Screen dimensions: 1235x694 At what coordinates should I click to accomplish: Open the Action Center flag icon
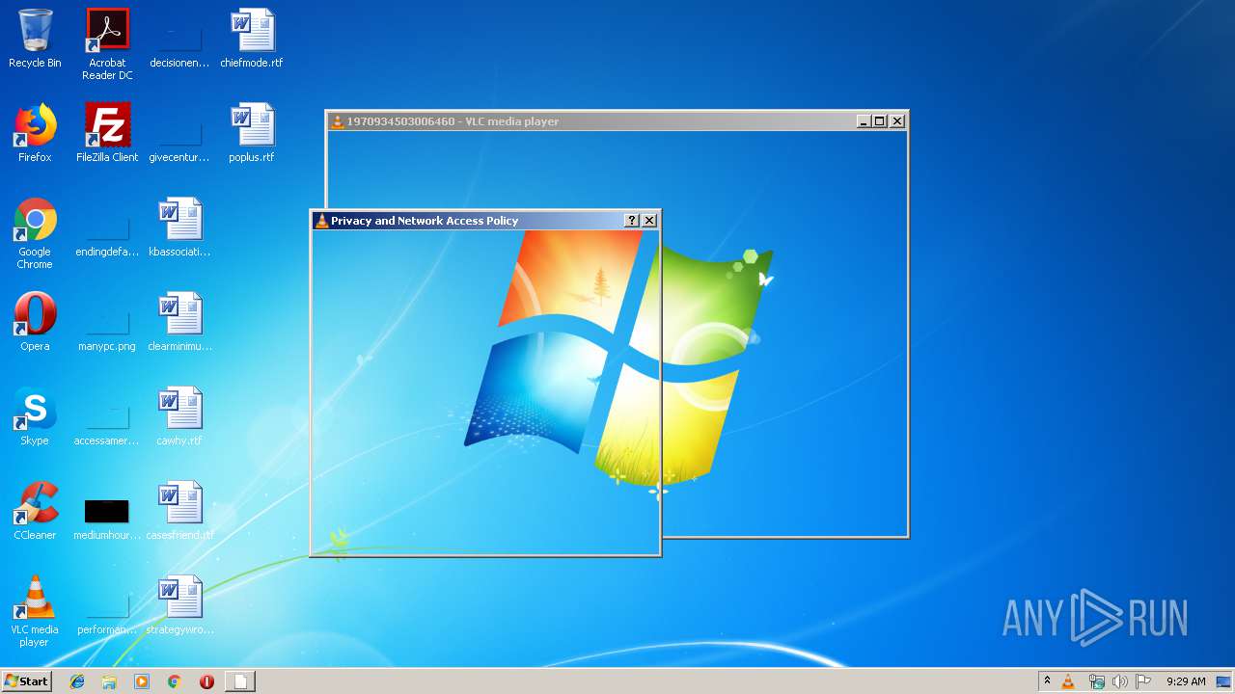click(1143, 681)
